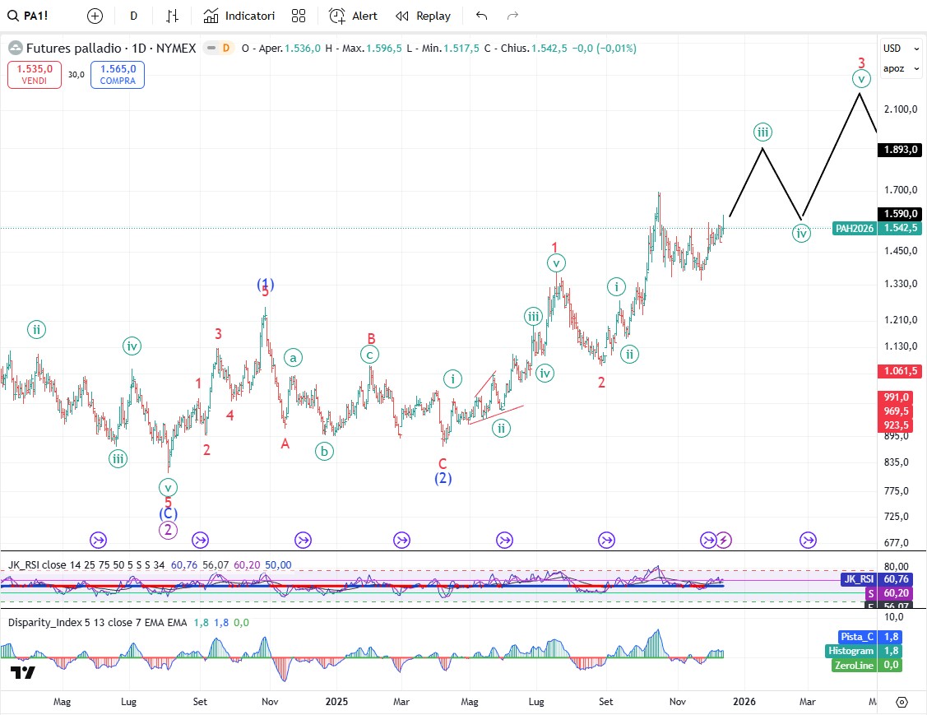The height and width of the screenshot is (715, 927).
Task: Open the indicator templates grid icon
Action: click(299, 16)
